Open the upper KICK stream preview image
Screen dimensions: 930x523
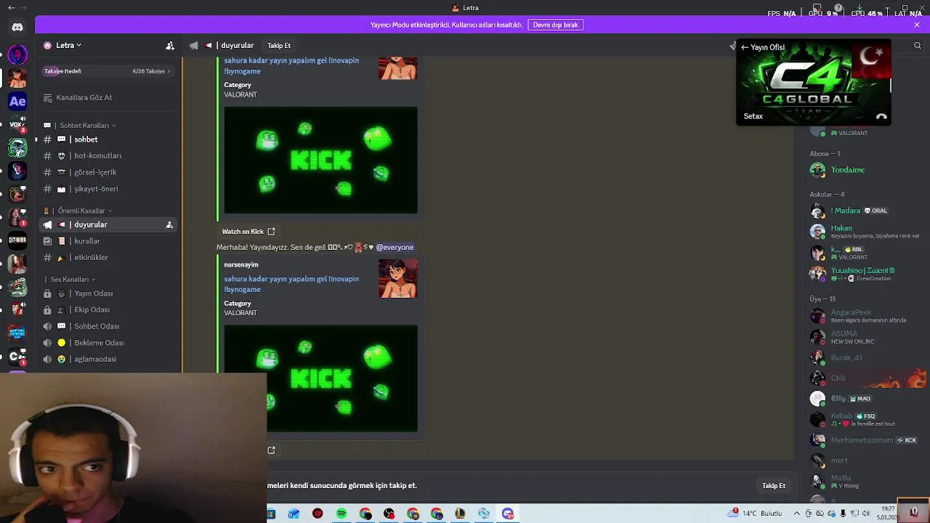tap(320, 160)
